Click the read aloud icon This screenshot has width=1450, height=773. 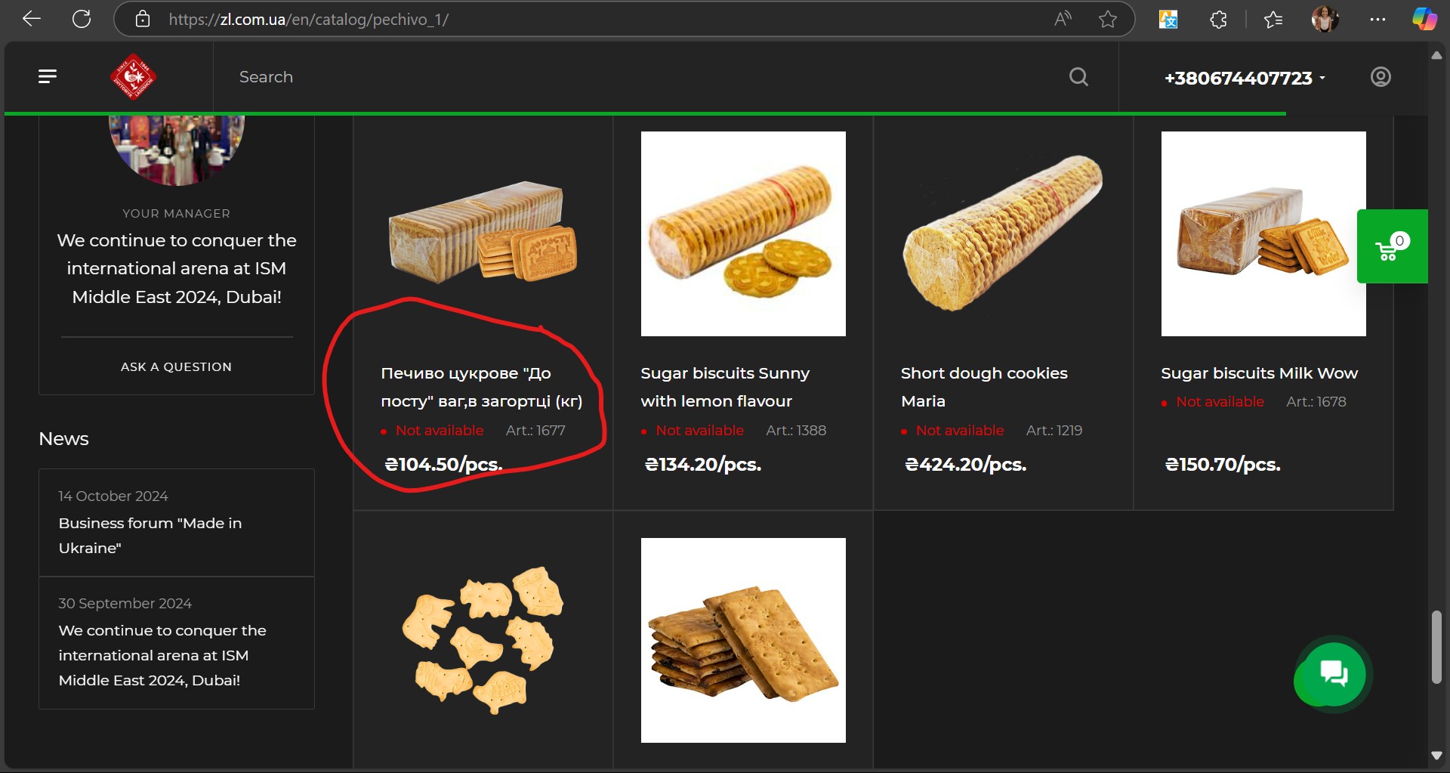click(x=1063, y=19)
